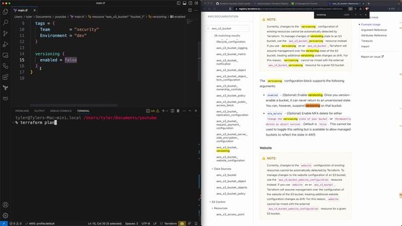Click the editor horizontal scrollbar
The height and width of the screenshot is (226, 402).
click(x=74, y=105)
